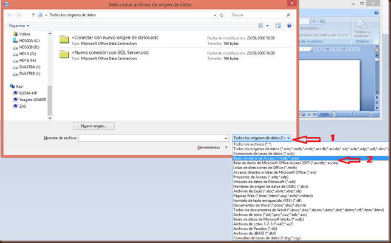Image resolution: width=391 pixels, height=243 pixels.
Task: Change the file view layout icon
Action: [260, 25]
